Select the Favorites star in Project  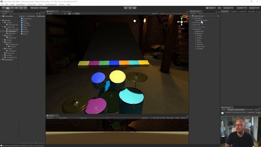coord(3,16)
